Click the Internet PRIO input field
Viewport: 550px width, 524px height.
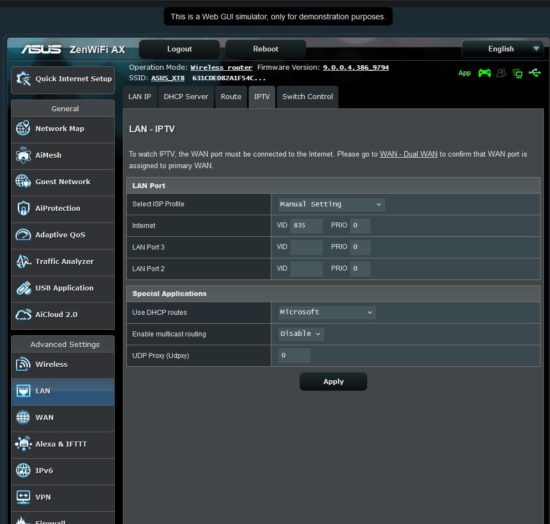coord(360,225)
